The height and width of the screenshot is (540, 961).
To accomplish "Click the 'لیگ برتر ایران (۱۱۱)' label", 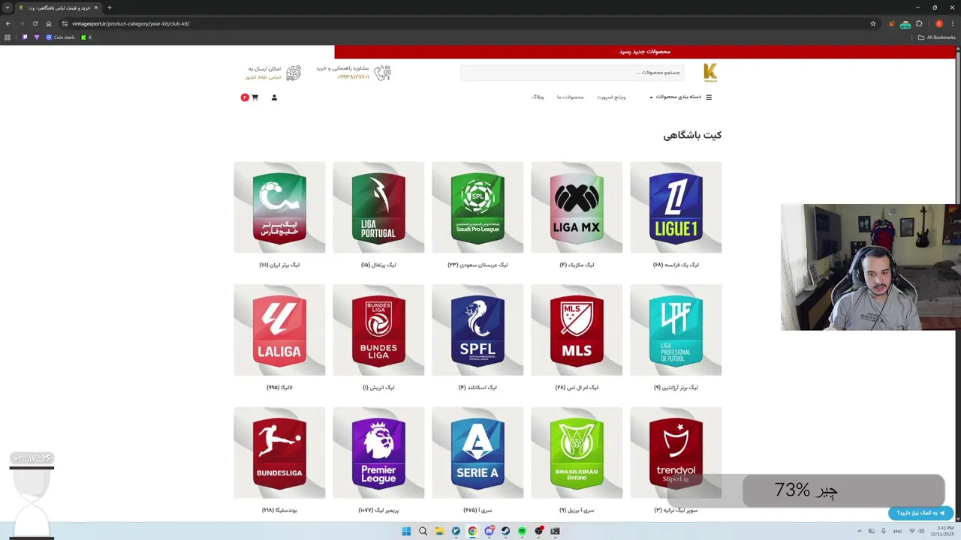I will pyautogui.click(x=279, y=265).
